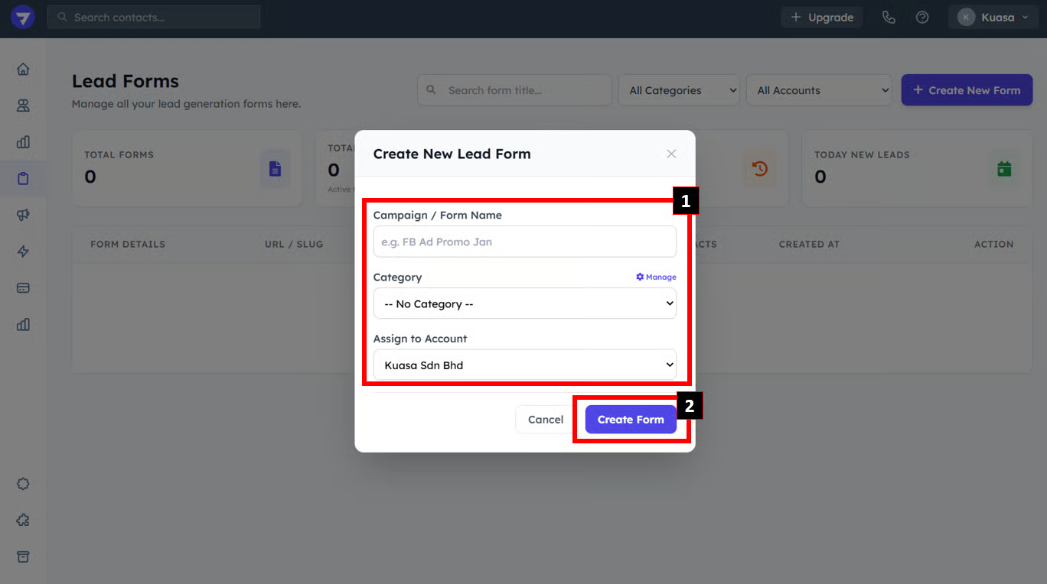
Task: Open the puzzle piece integrations icon
Action: [23, 521]
